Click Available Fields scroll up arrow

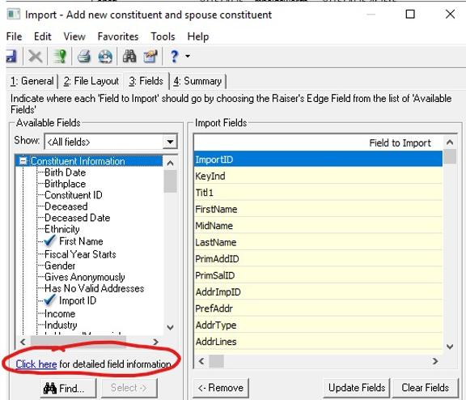click(x=170, y=163)
